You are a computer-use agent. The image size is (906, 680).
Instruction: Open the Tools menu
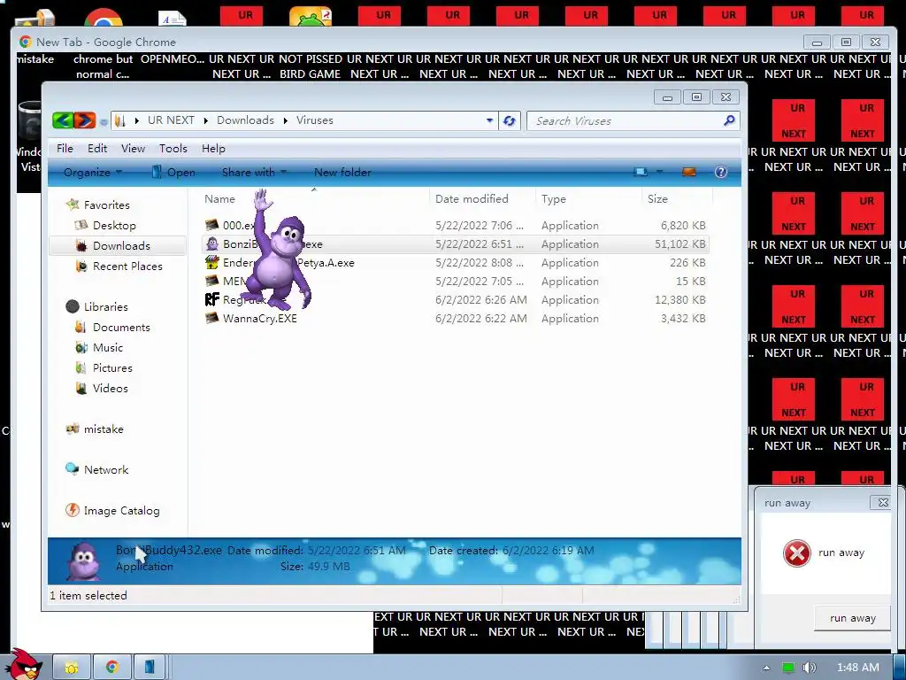173,149
